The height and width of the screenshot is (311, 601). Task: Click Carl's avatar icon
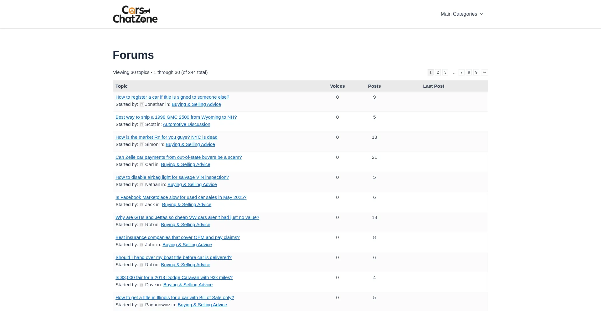pos(142,165)
